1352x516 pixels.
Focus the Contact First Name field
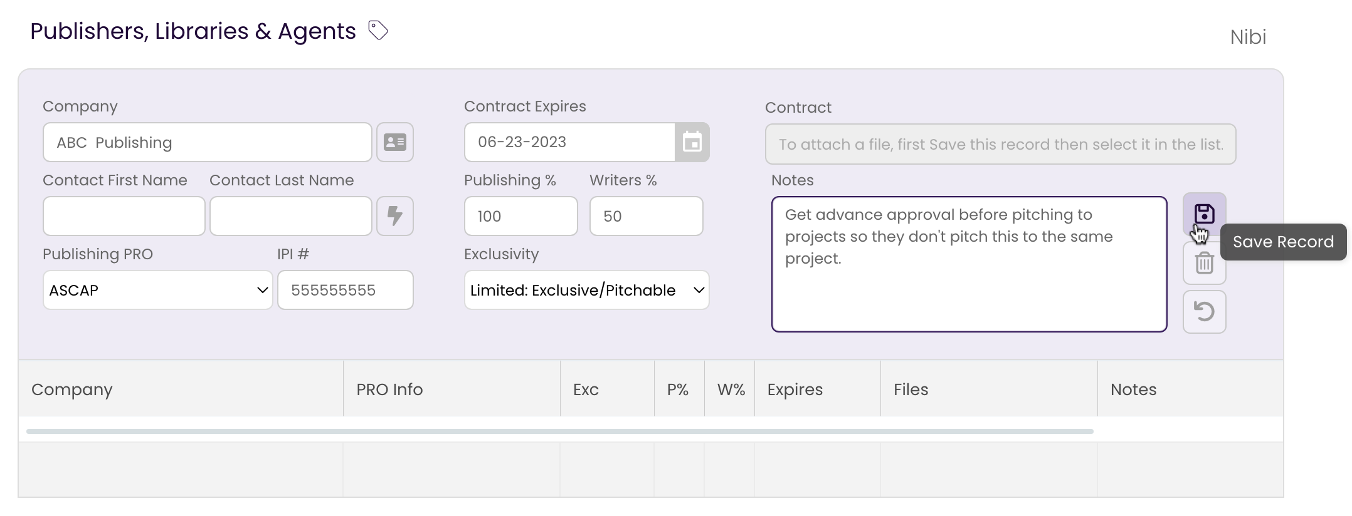coord(124,216)
